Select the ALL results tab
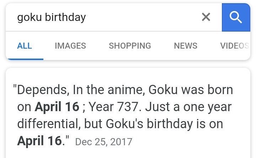The image size is (256, 158). tap(25, 46)
